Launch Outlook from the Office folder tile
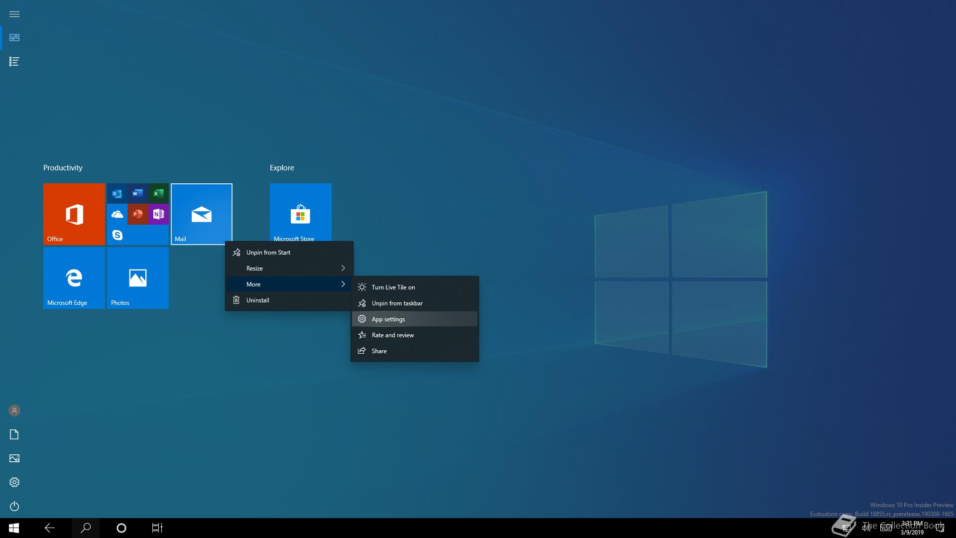The image size is (956, 538). [118, 194]
